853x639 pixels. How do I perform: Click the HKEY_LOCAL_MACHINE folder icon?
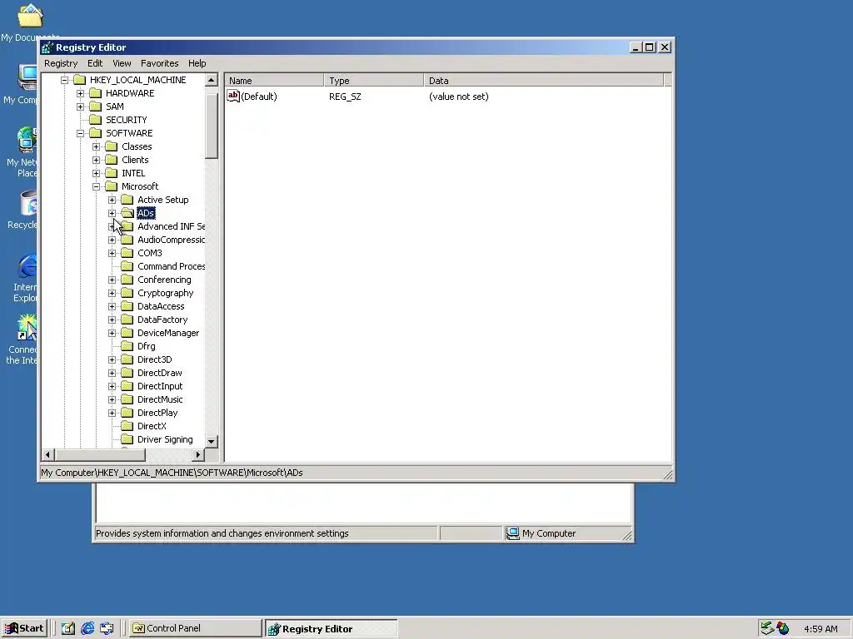[x=79, y=80]
